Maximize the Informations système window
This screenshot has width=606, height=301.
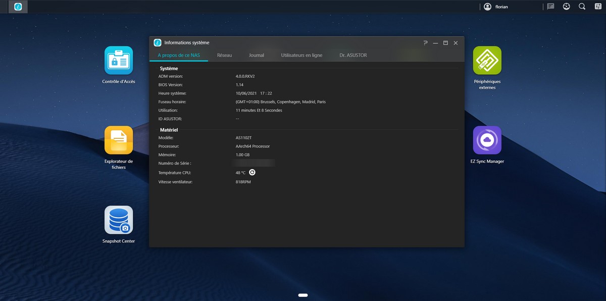coord(445,43)
